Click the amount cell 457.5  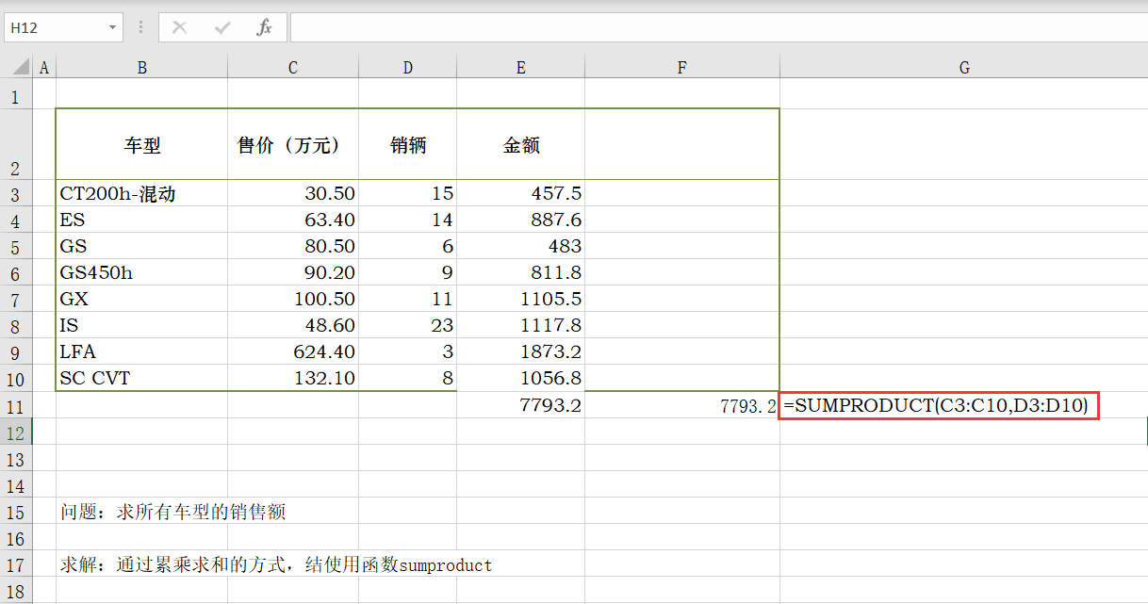[x=520, y=193]
